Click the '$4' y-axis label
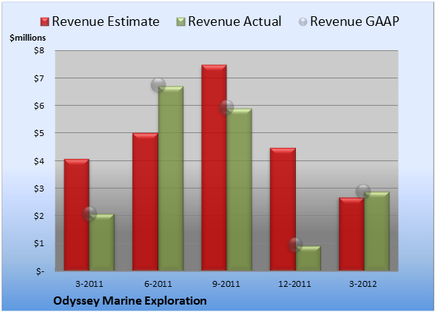Screen dimensions: 435x312 tap(38, 161)
